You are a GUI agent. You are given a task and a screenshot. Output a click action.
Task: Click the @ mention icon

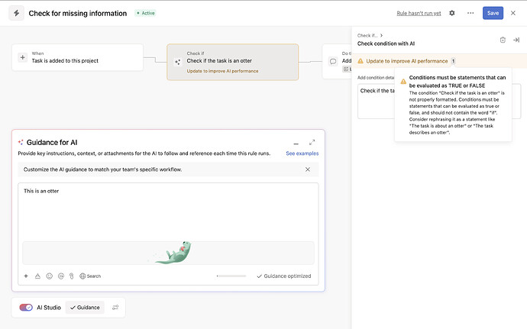coord(60,276)
